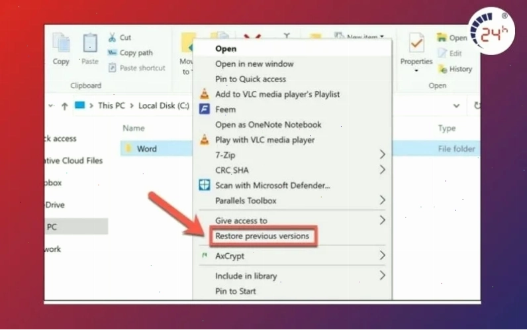Select the Word folder row
Screen dimensions: 527x330
(x=156, y=148)
